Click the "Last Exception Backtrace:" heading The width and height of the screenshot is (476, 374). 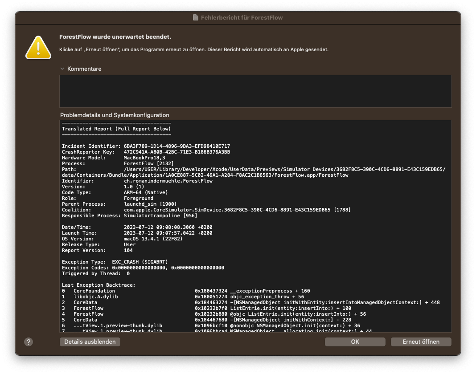tap(98, 285)
